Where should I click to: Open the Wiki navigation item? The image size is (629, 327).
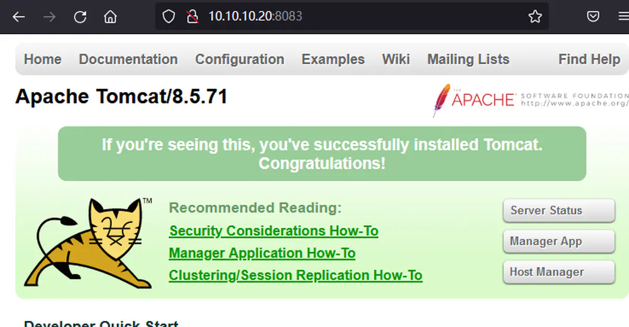coord(396,59)
